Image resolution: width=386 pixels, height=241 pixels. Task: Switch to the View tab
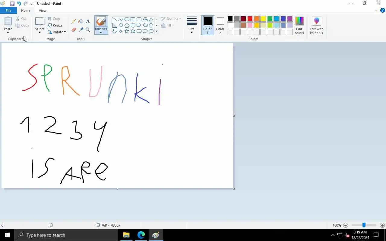click(43, 11)
